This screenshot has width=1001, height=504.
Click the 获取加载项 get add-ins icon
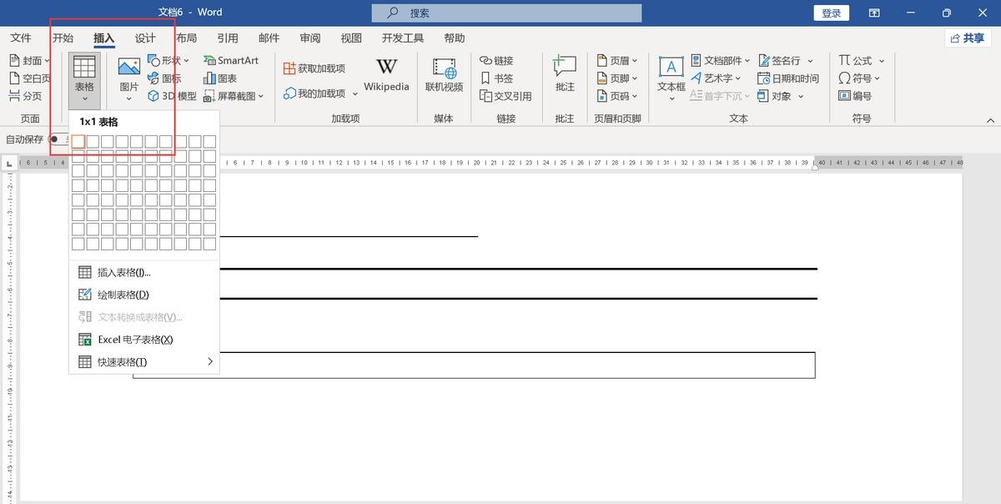click(x=289, y=68)
